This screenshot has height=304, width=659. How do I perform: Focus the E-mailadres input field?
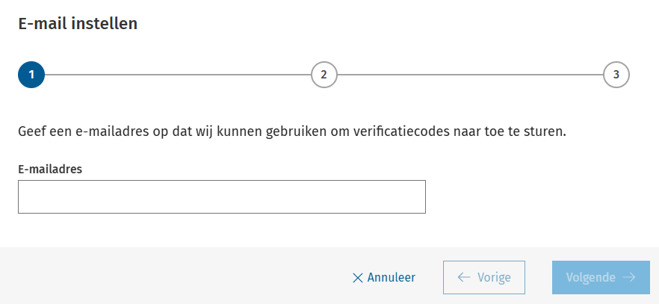[222, 196]
